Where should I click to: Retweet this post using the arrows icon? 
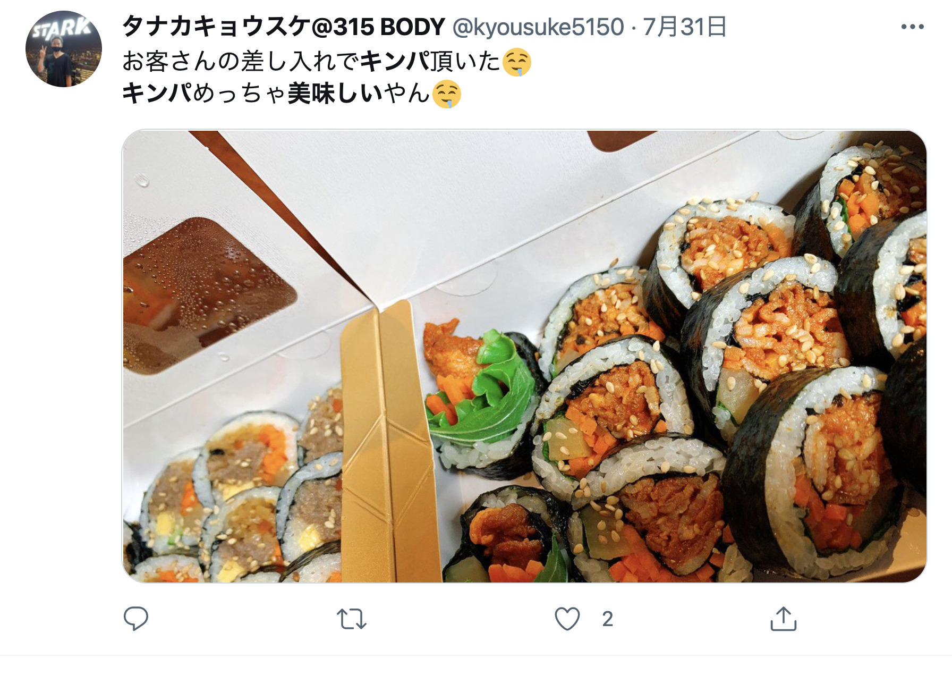point(352,619)
